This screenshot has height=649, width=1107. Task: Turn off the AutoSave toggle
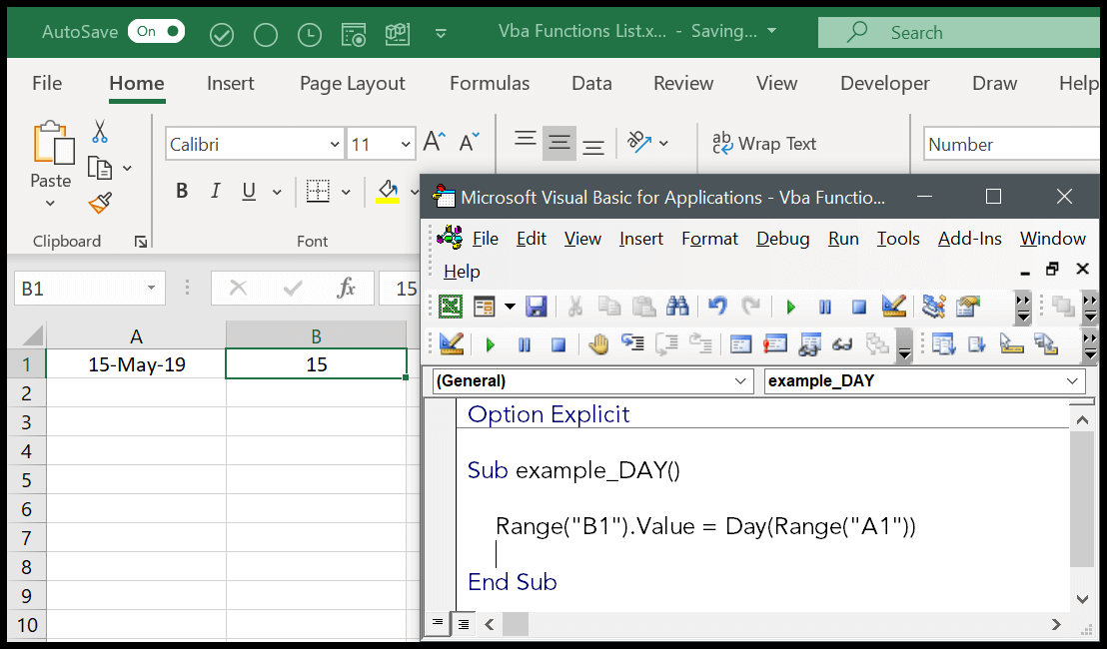[x=156, y=32]
